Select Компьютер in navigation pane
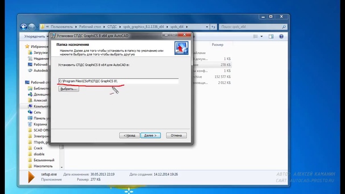 pyautogui.click(x=38, y=106)
